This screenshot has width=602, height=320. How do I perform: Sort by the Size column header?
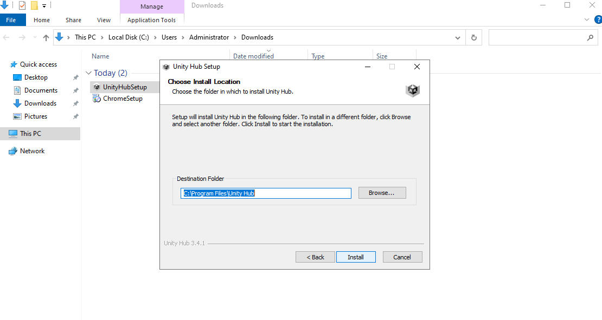pyautogui.click(x=382, y=56)
